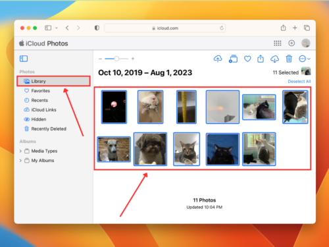Click the privacy shield icon
329x247 pixels.
[x=97, y=28]
